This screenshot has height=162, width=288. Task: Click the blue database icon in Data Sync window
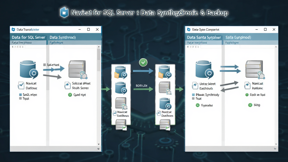(204, 69)
